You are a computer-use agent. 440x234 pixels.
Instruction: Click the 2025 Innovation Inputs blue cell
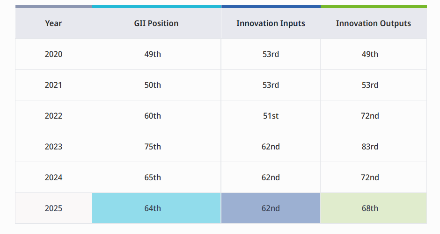271,208
